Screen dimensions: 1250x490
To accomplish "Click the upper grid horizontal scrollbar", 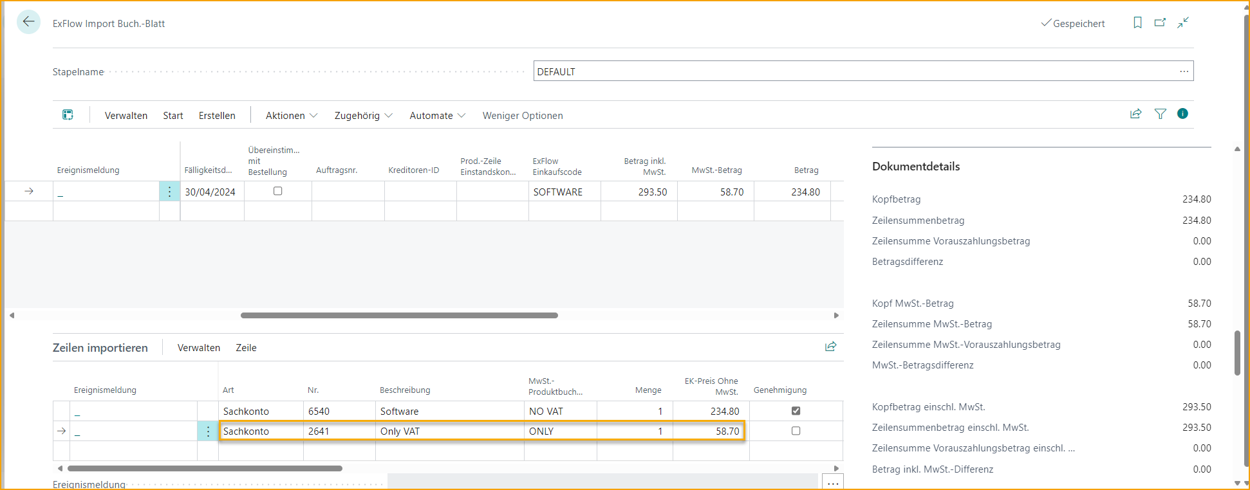I will (399, 315).
